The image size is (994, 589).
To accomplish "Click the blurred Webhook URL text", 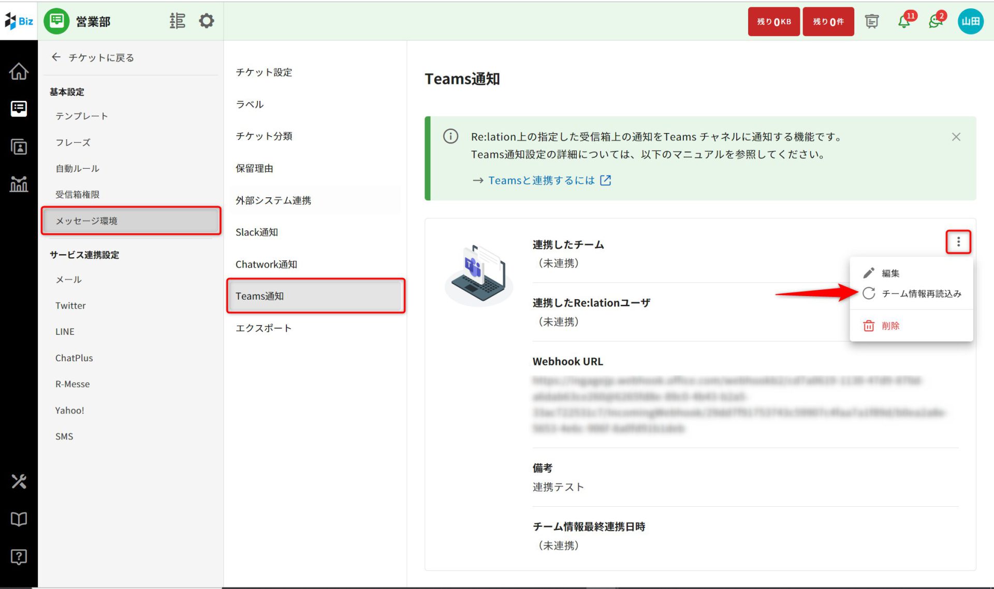I will tap(739, 404).
